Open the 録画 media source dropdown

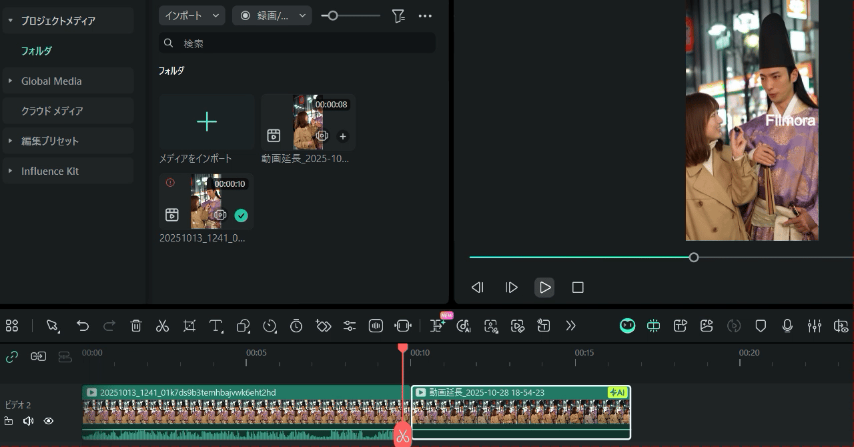(272, 15)
